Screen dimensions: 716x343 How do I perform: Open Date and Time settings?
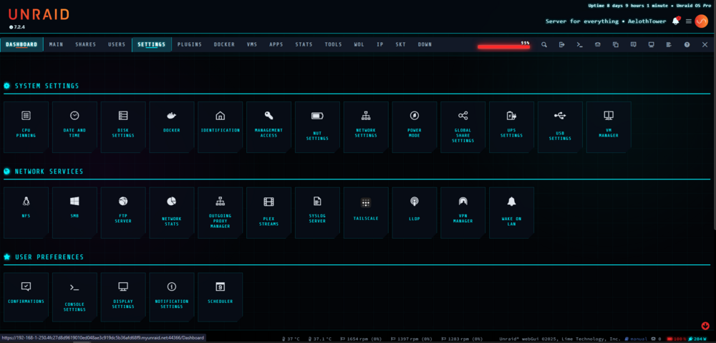[74, 127]
